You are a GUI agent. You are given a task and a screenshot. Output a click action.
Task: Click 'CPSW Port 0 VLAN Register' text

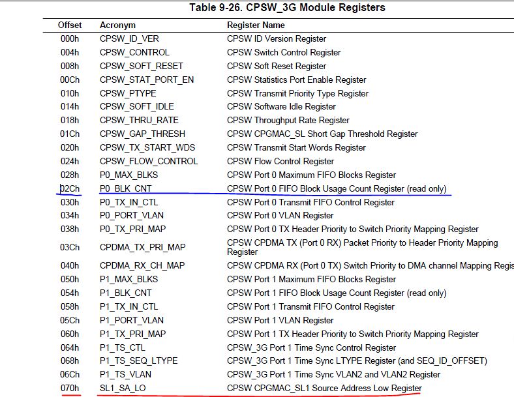(280, 216)
